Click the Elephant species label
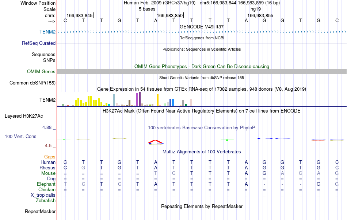The height and width of the screenshot is (220, 347). [x=46, y=184]
